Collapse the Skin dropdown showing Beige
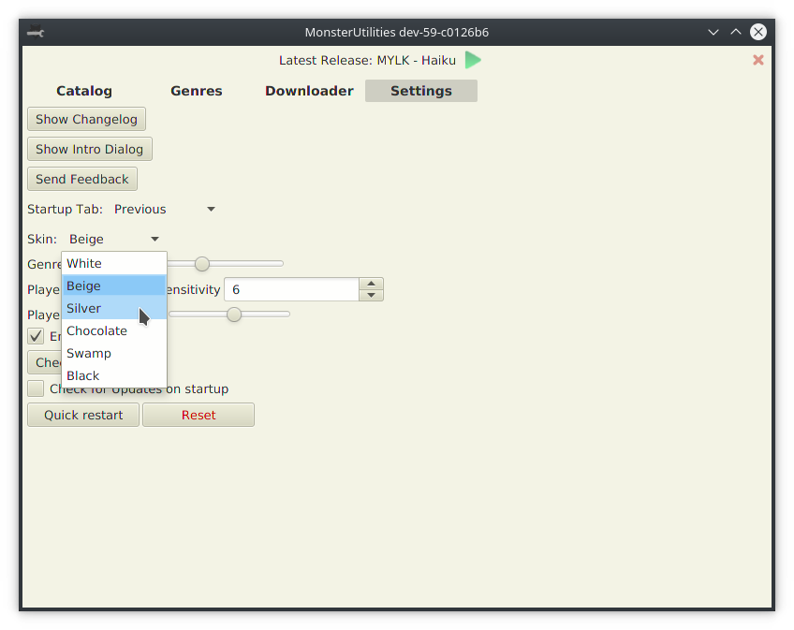Viewport: 794px width, 630px height. click(x=113, y=239)
